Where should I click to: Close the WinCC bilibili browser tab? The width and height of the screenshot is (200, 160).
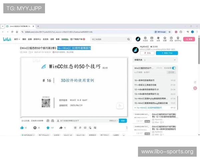click(x=33, y=26)
